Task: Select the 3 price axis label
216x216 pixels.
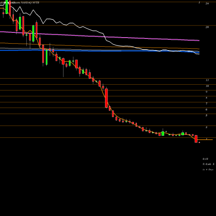Action: (x=206, y=127)
